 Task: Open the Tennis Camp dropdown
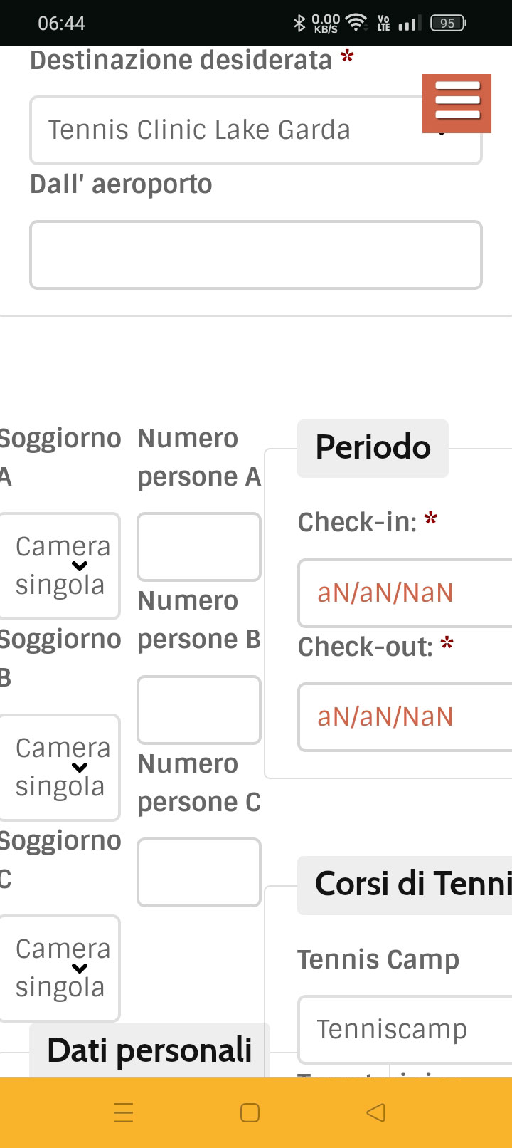[404, 1030]
